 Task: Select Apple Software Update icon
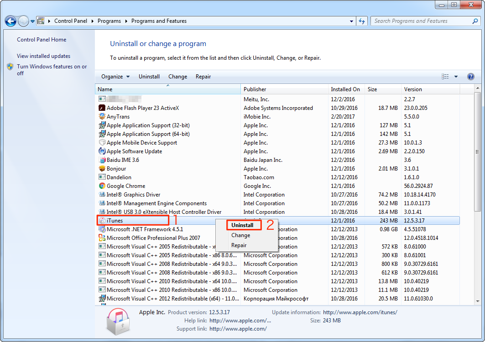102,151
